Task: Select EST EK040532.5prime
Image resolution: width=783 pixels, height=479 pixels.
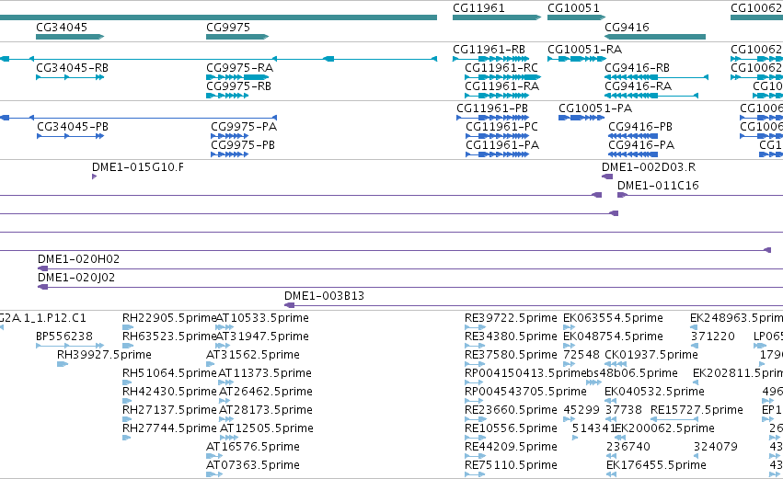Action: click(x=655, y=392)
